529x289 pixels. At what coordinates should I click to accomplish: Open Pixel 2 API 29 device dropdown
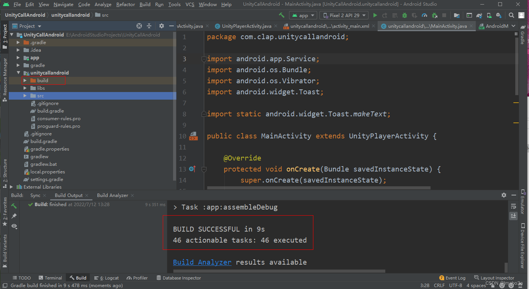[x=344, y=15]
